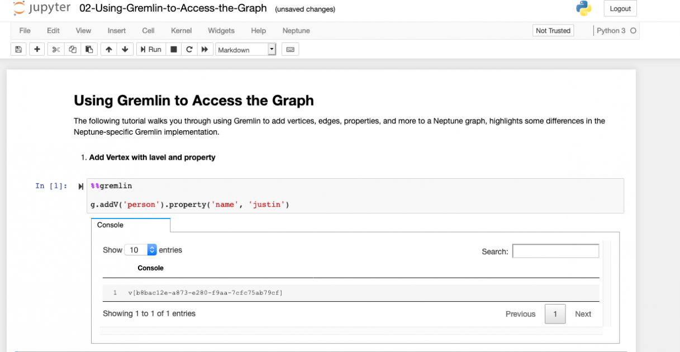Interrupt the kernel with stop icon
Image resolution: width=680 pixels, height=352 pixels.
tap(174, 49)
